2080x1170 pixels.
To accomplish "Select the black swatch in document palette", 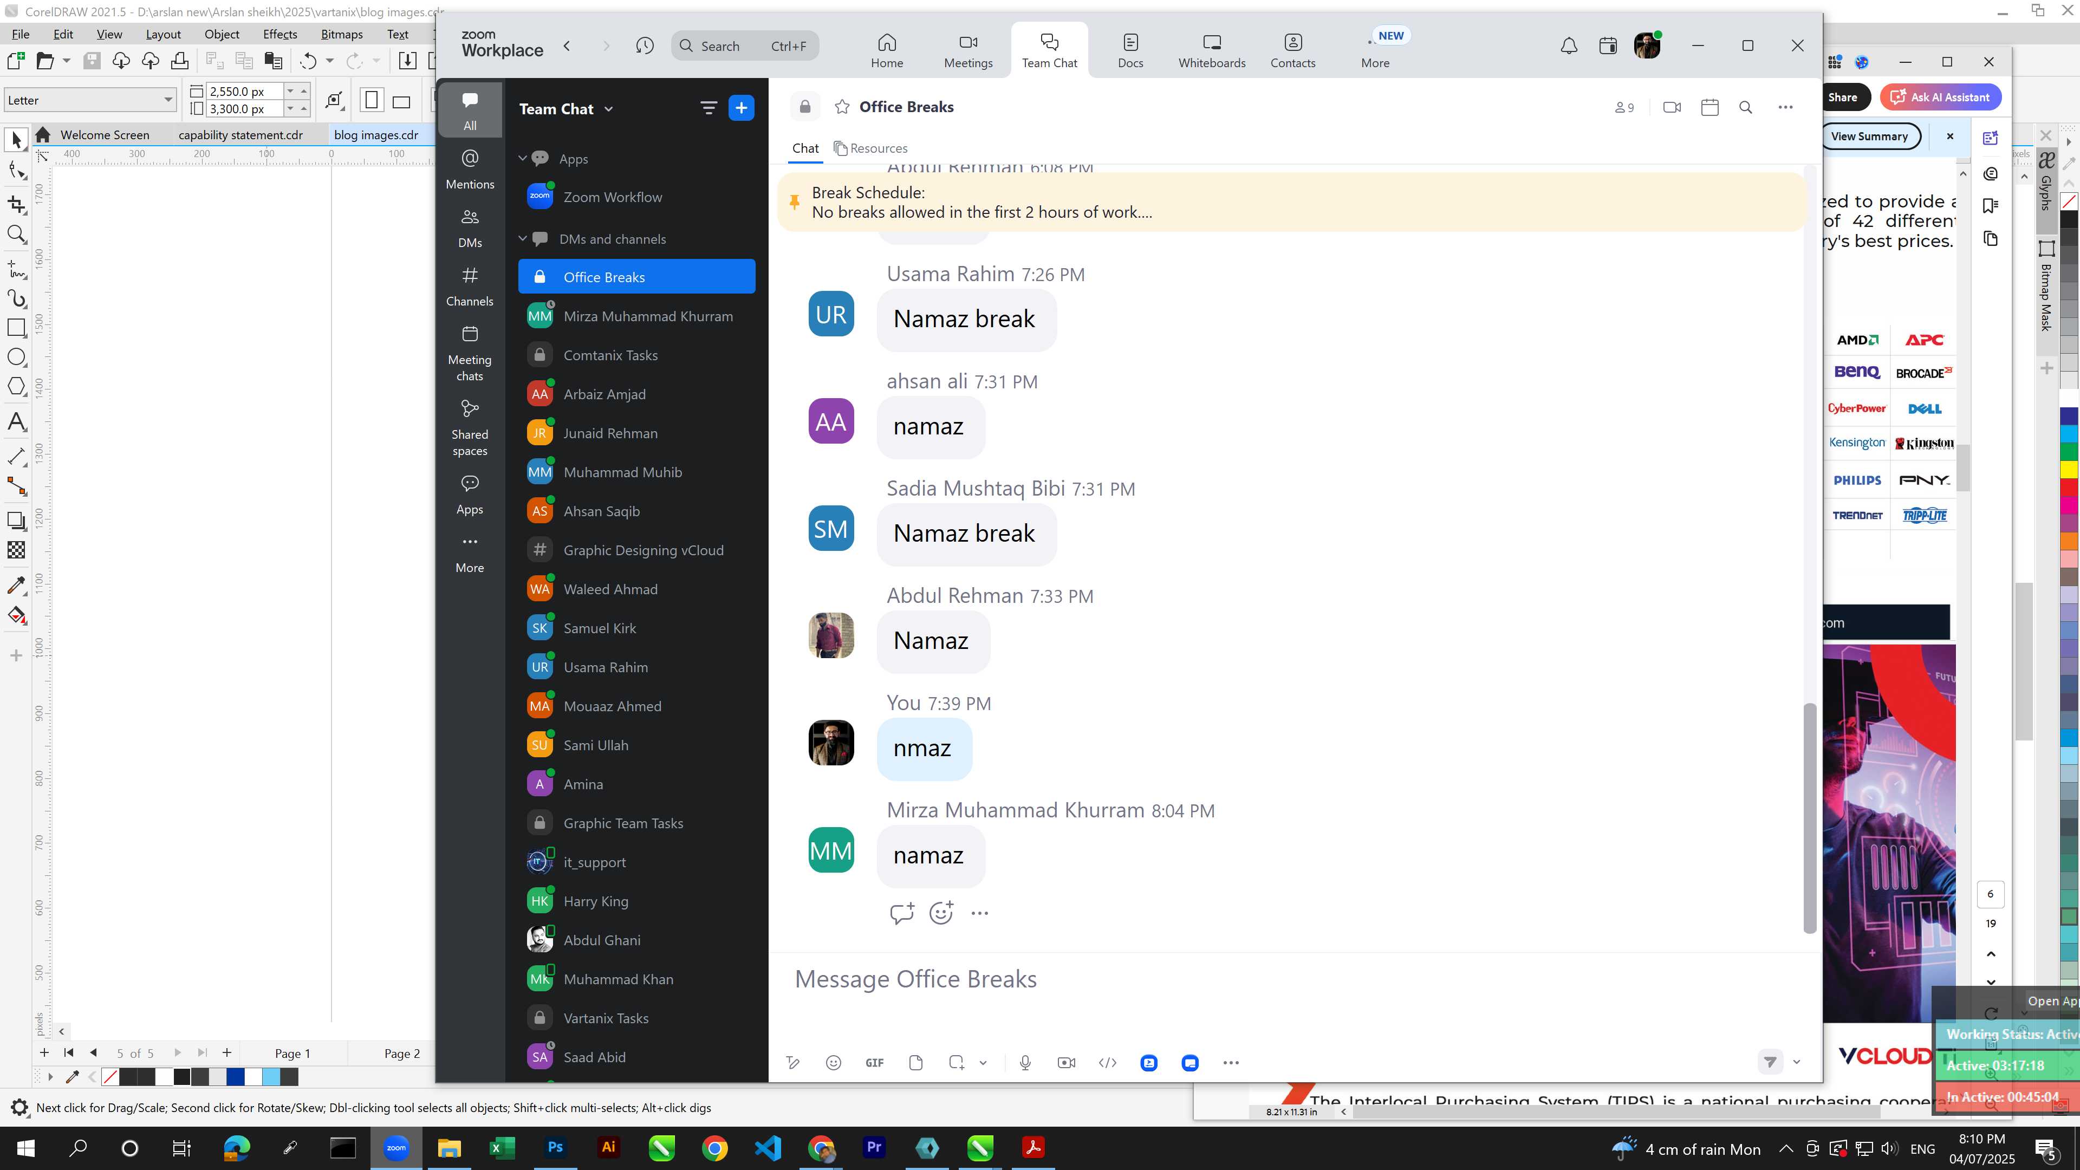I will tap(181, 1076).
